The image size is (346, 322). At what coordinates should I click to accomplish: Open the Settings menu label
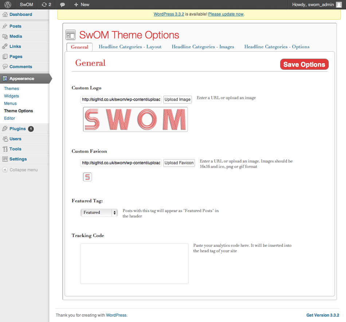(x=18, y=159)
